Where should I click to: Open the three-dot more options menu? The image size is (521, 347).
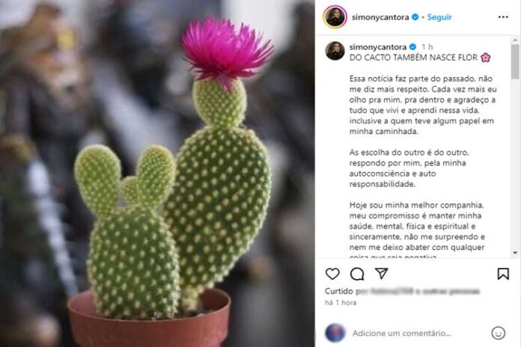[503, 17]
